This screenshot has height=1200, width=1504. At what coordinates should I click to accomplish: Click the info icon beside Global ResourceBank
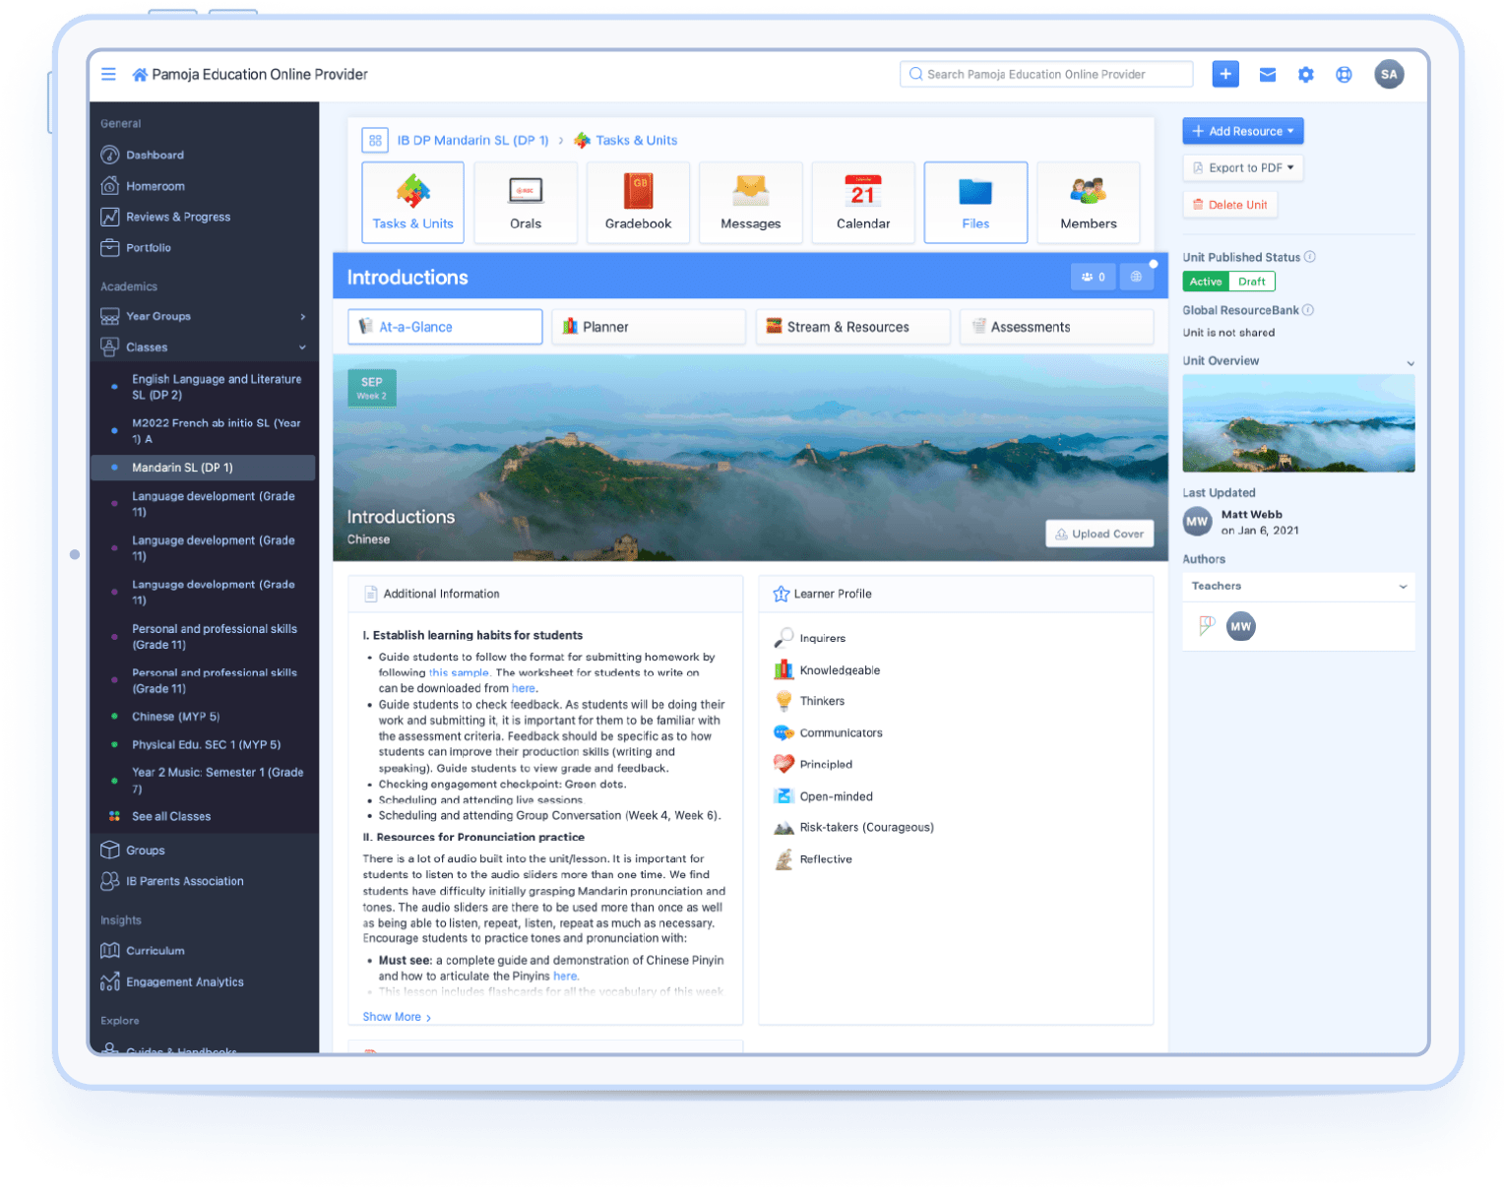pos(1308,310)
